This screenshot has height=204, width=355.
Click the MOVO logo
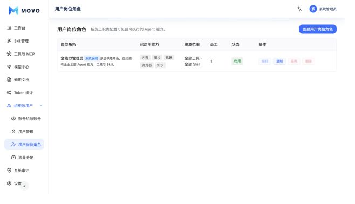coord(24,10)
